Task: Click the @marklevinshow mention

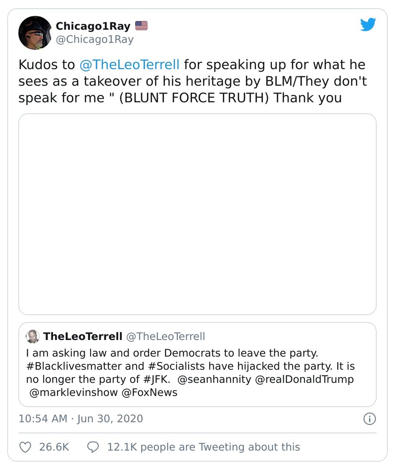Action: [x=74, y=393]
